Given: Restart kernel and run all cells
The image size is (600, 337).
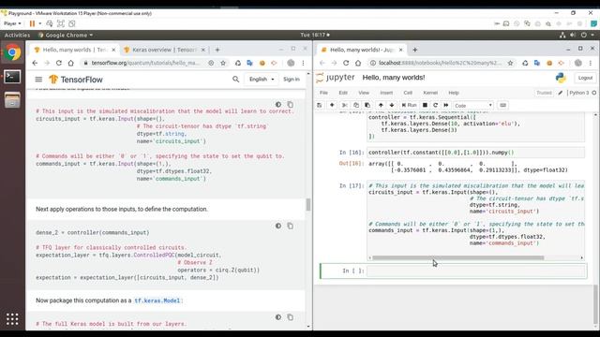Looking at the screenshot, I should (x=446, y=105).
